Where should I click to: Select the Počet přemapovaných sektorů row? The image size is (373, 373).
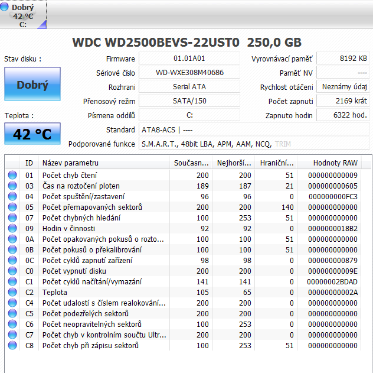[183, 207]
